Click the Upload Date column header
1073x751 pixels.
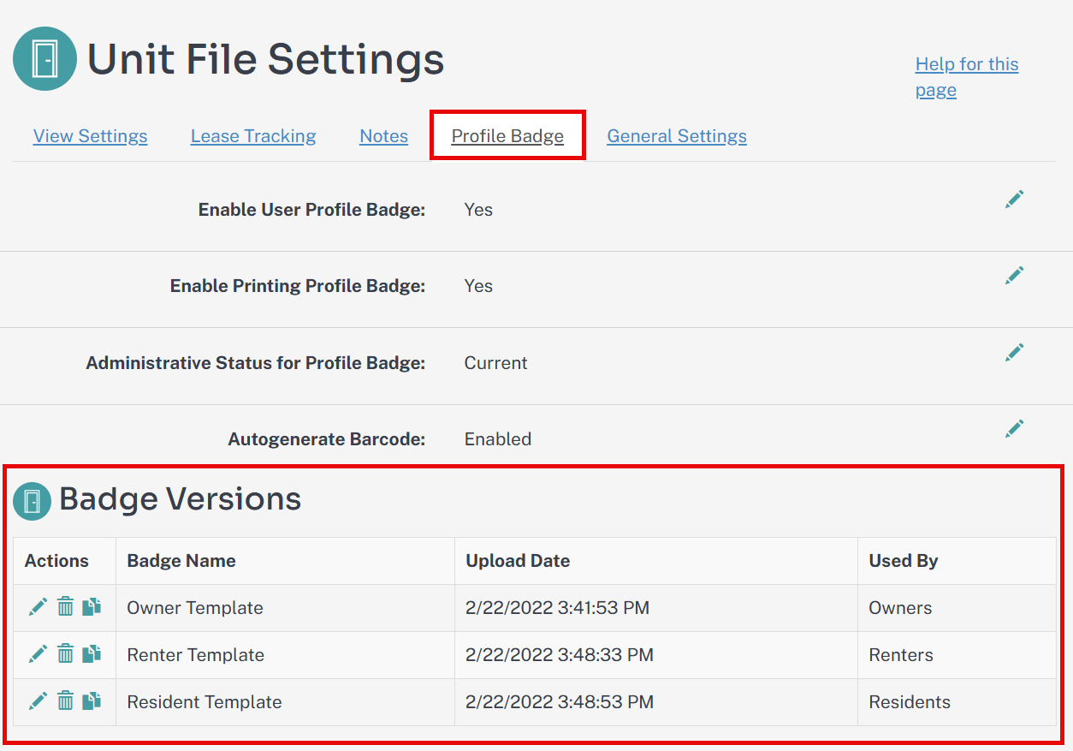(518, 560)
